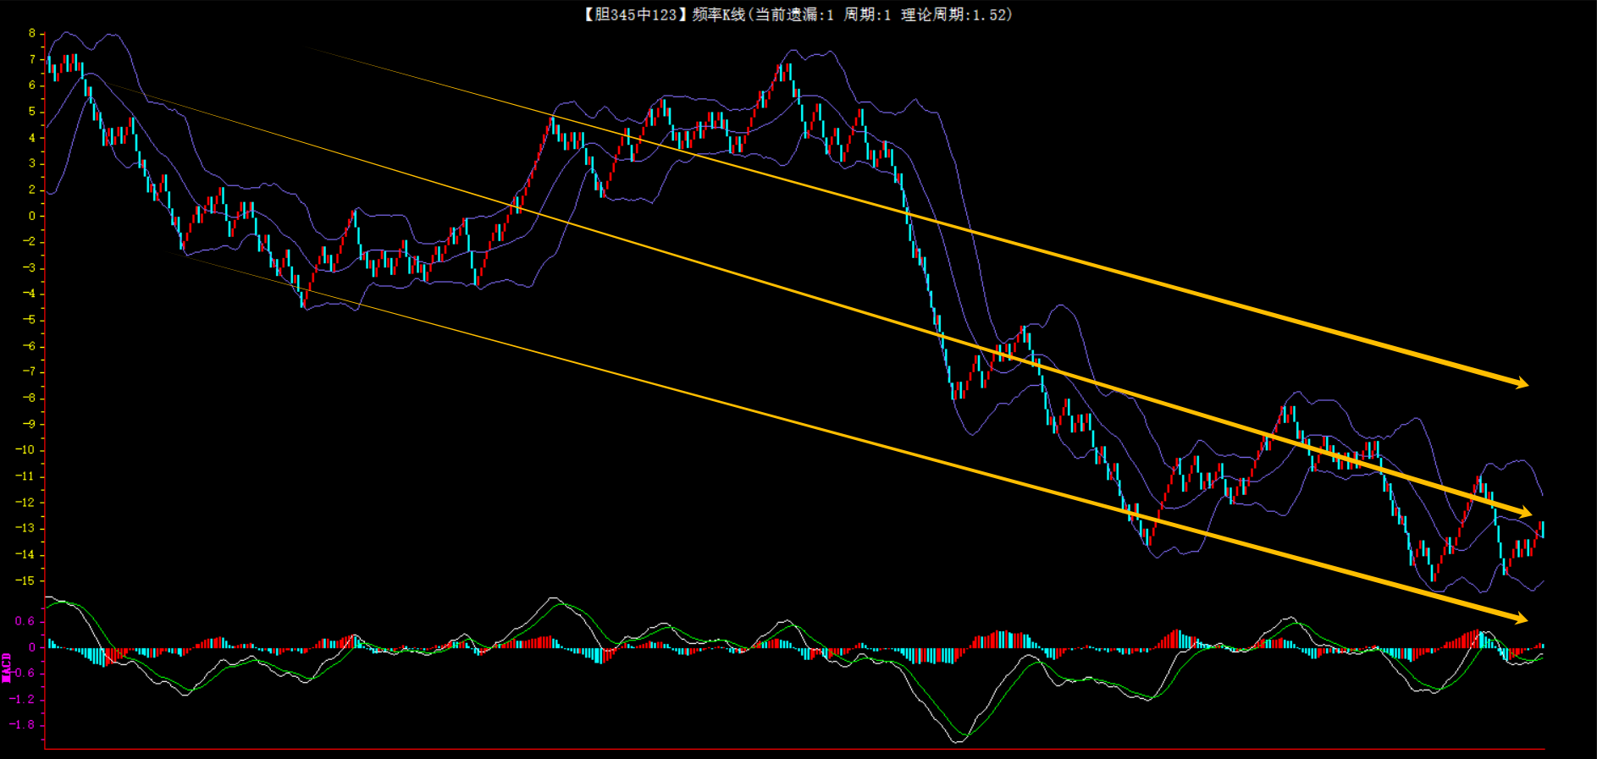Click the 周期:1 text in title
The image size is (1597, 759).
866,14
